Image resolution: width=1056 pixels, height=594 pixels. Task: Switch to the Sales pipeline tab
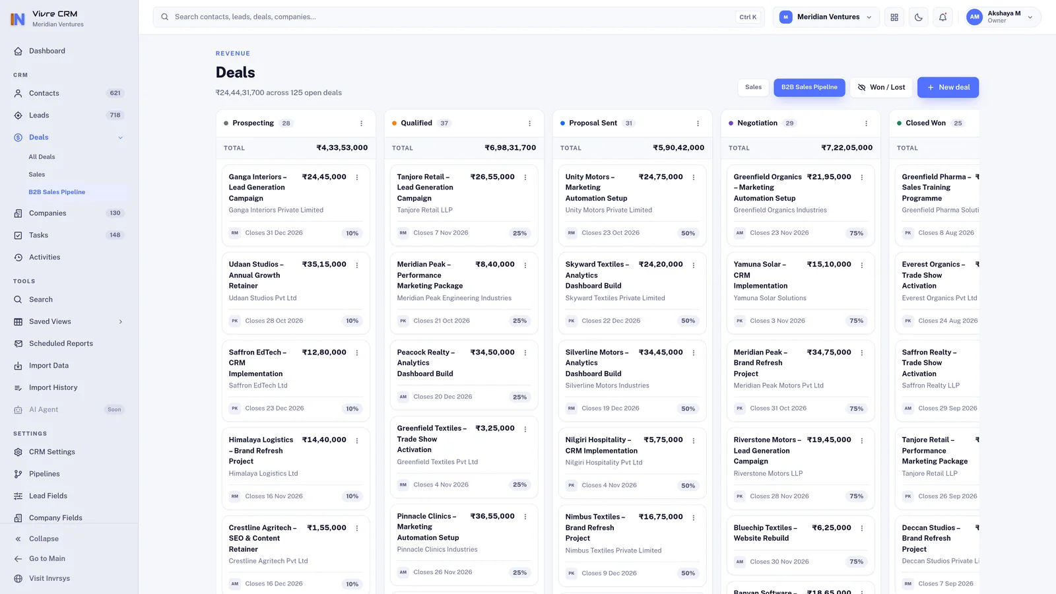pyautogui.click(x=753, y=87)
